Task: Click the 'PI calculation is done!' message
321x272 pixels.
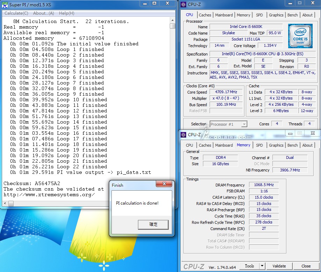Action: [137, 203]
